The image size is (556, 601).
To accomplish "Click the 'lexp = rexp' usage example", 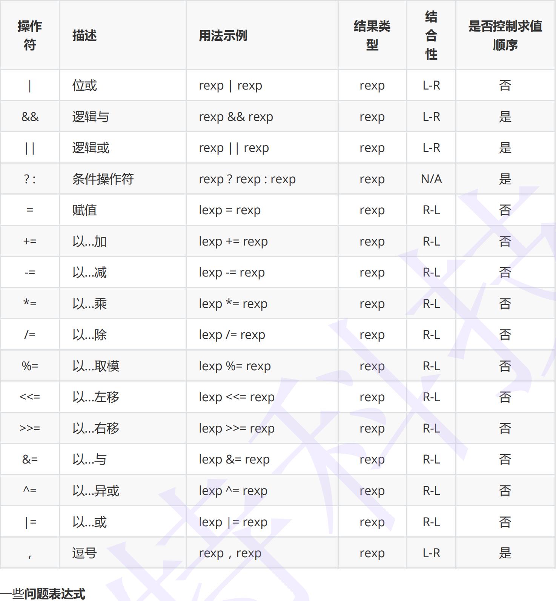I will 230,210.
